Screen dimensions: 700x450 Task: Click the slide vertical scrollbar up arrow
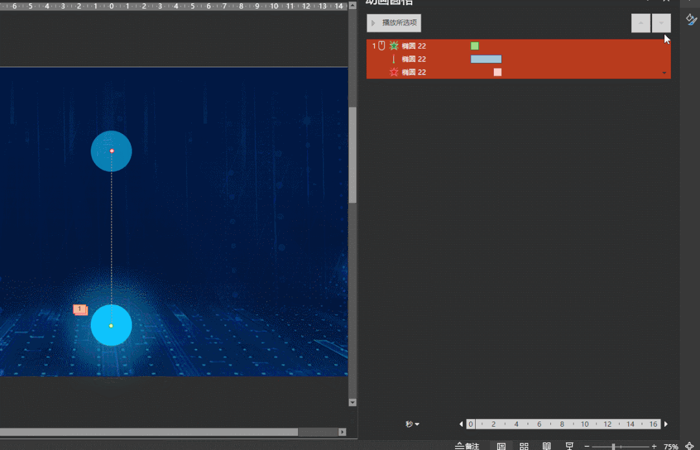[x=352, y=5]
